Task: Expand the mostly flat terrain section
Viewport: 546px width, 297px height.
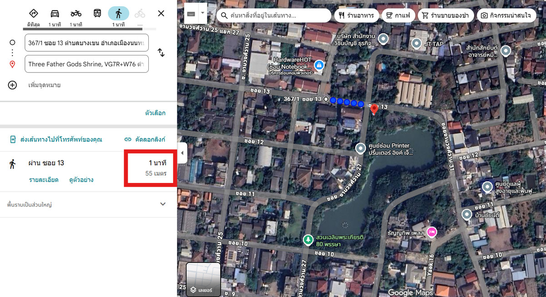Action: click(x=163, y=204)
